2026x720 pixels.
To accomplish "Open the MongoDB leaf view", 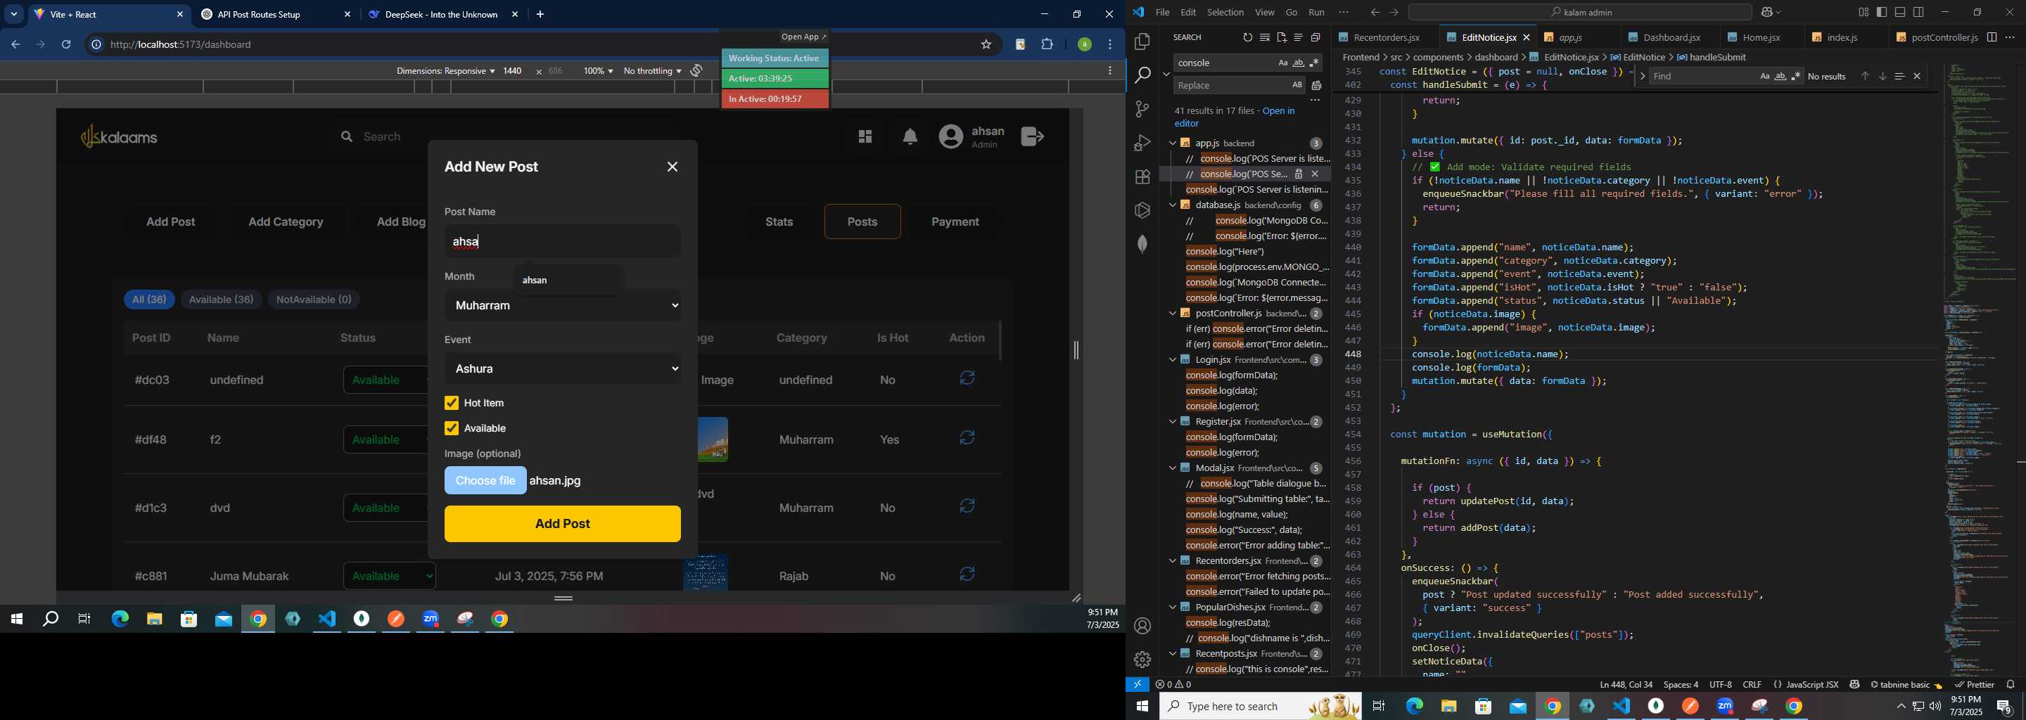I will pos(1142,245).
